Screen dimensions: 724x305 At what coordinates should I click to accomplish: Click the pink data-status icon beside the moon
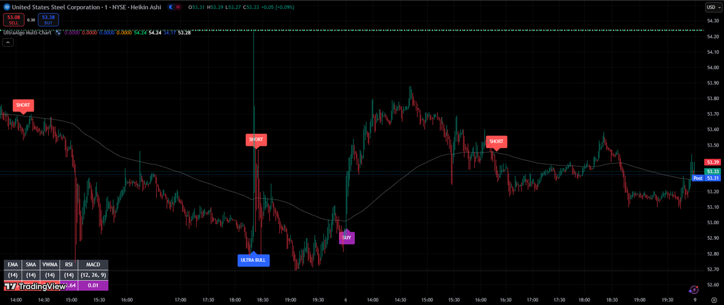click(x=179, y=7)
